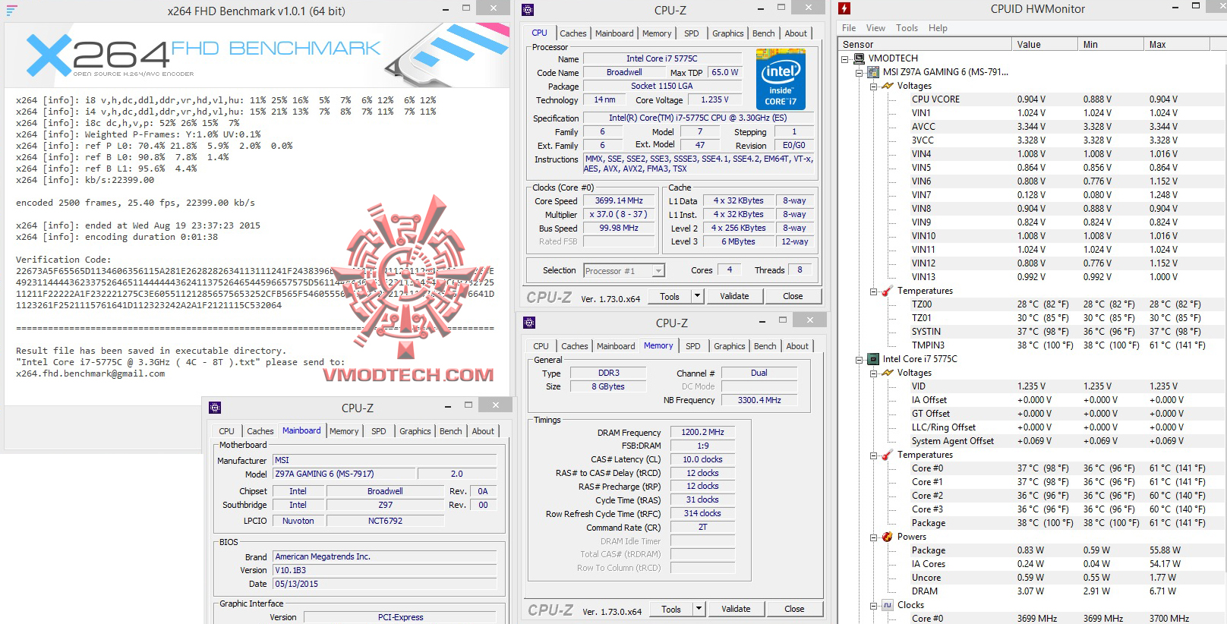The image size is (1227, 624).
Task: Click the app icon of CPU-Z Motherboard window
Action: pyautogui.click(x=215, y=408)
